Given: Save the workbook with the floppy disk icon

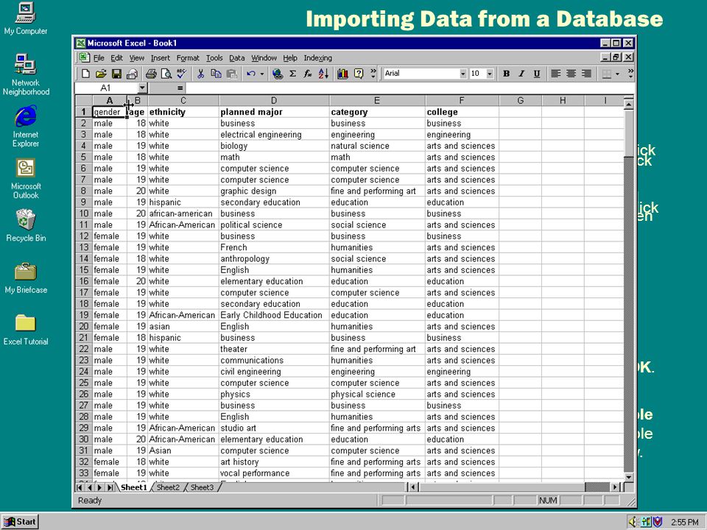Looking at the screenshot, I should tap(116, 74).
